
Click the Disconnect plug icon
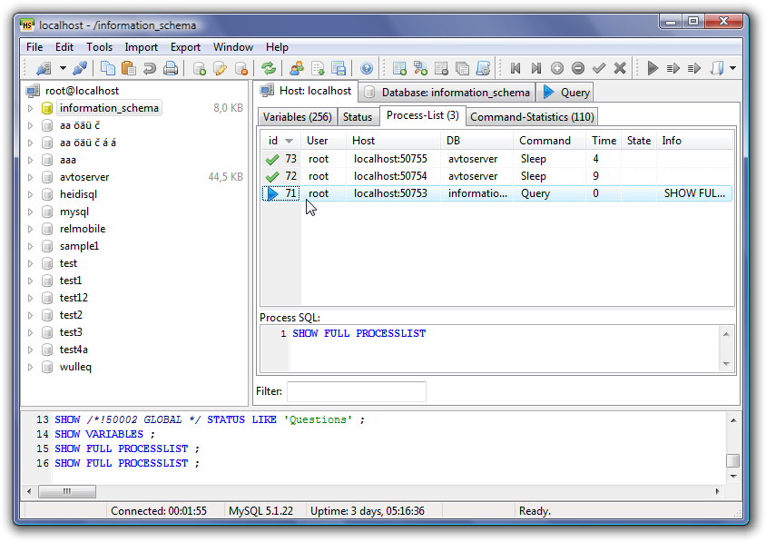[81, 68]
